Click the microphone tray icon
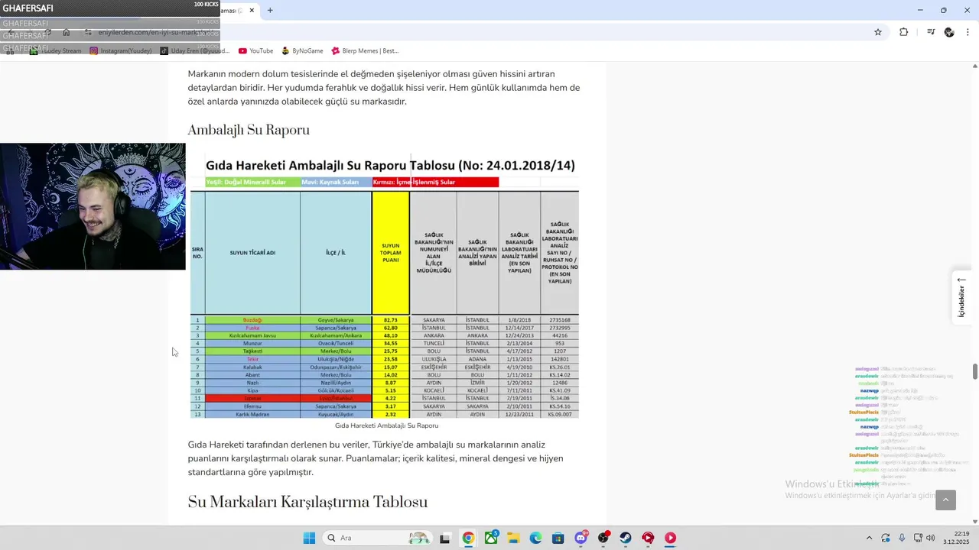 (x=903, y=538)
